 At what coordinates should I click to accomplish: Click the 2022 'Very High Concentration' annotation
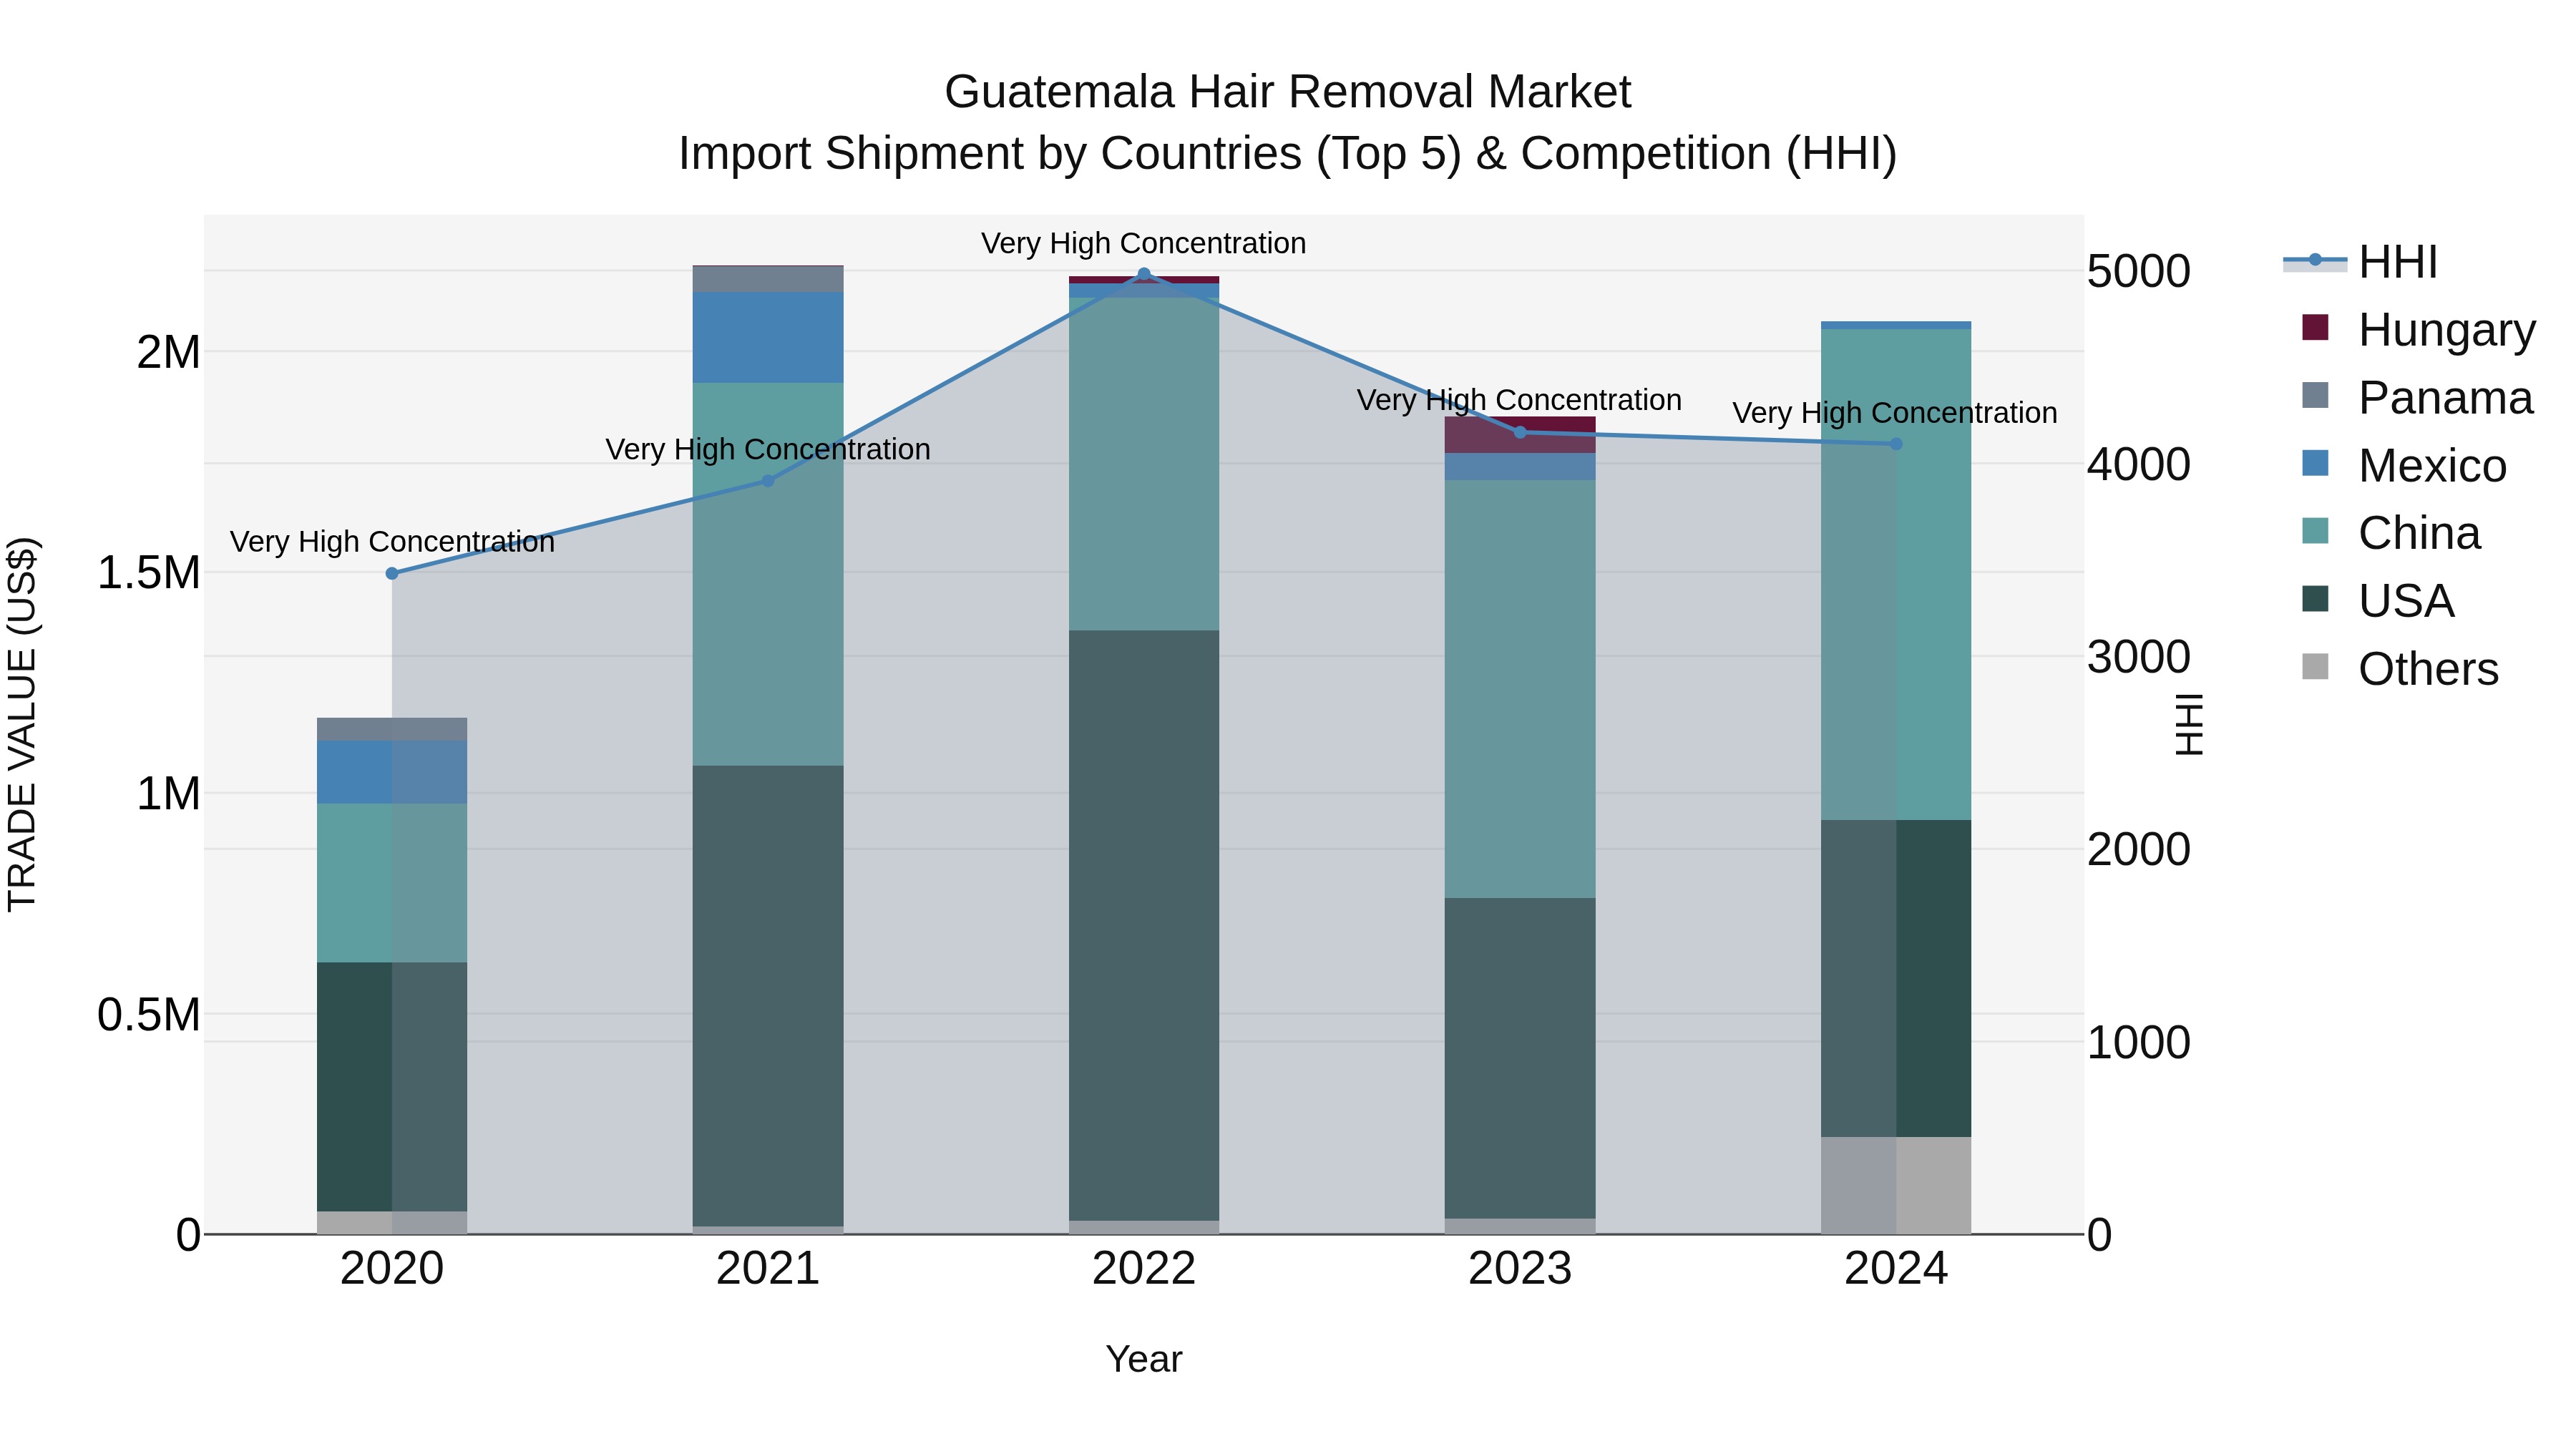1144,243
